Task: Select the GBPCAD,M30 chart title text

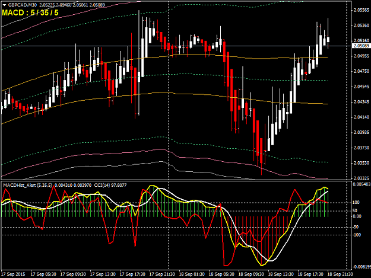Action: (x=22, y=5)
